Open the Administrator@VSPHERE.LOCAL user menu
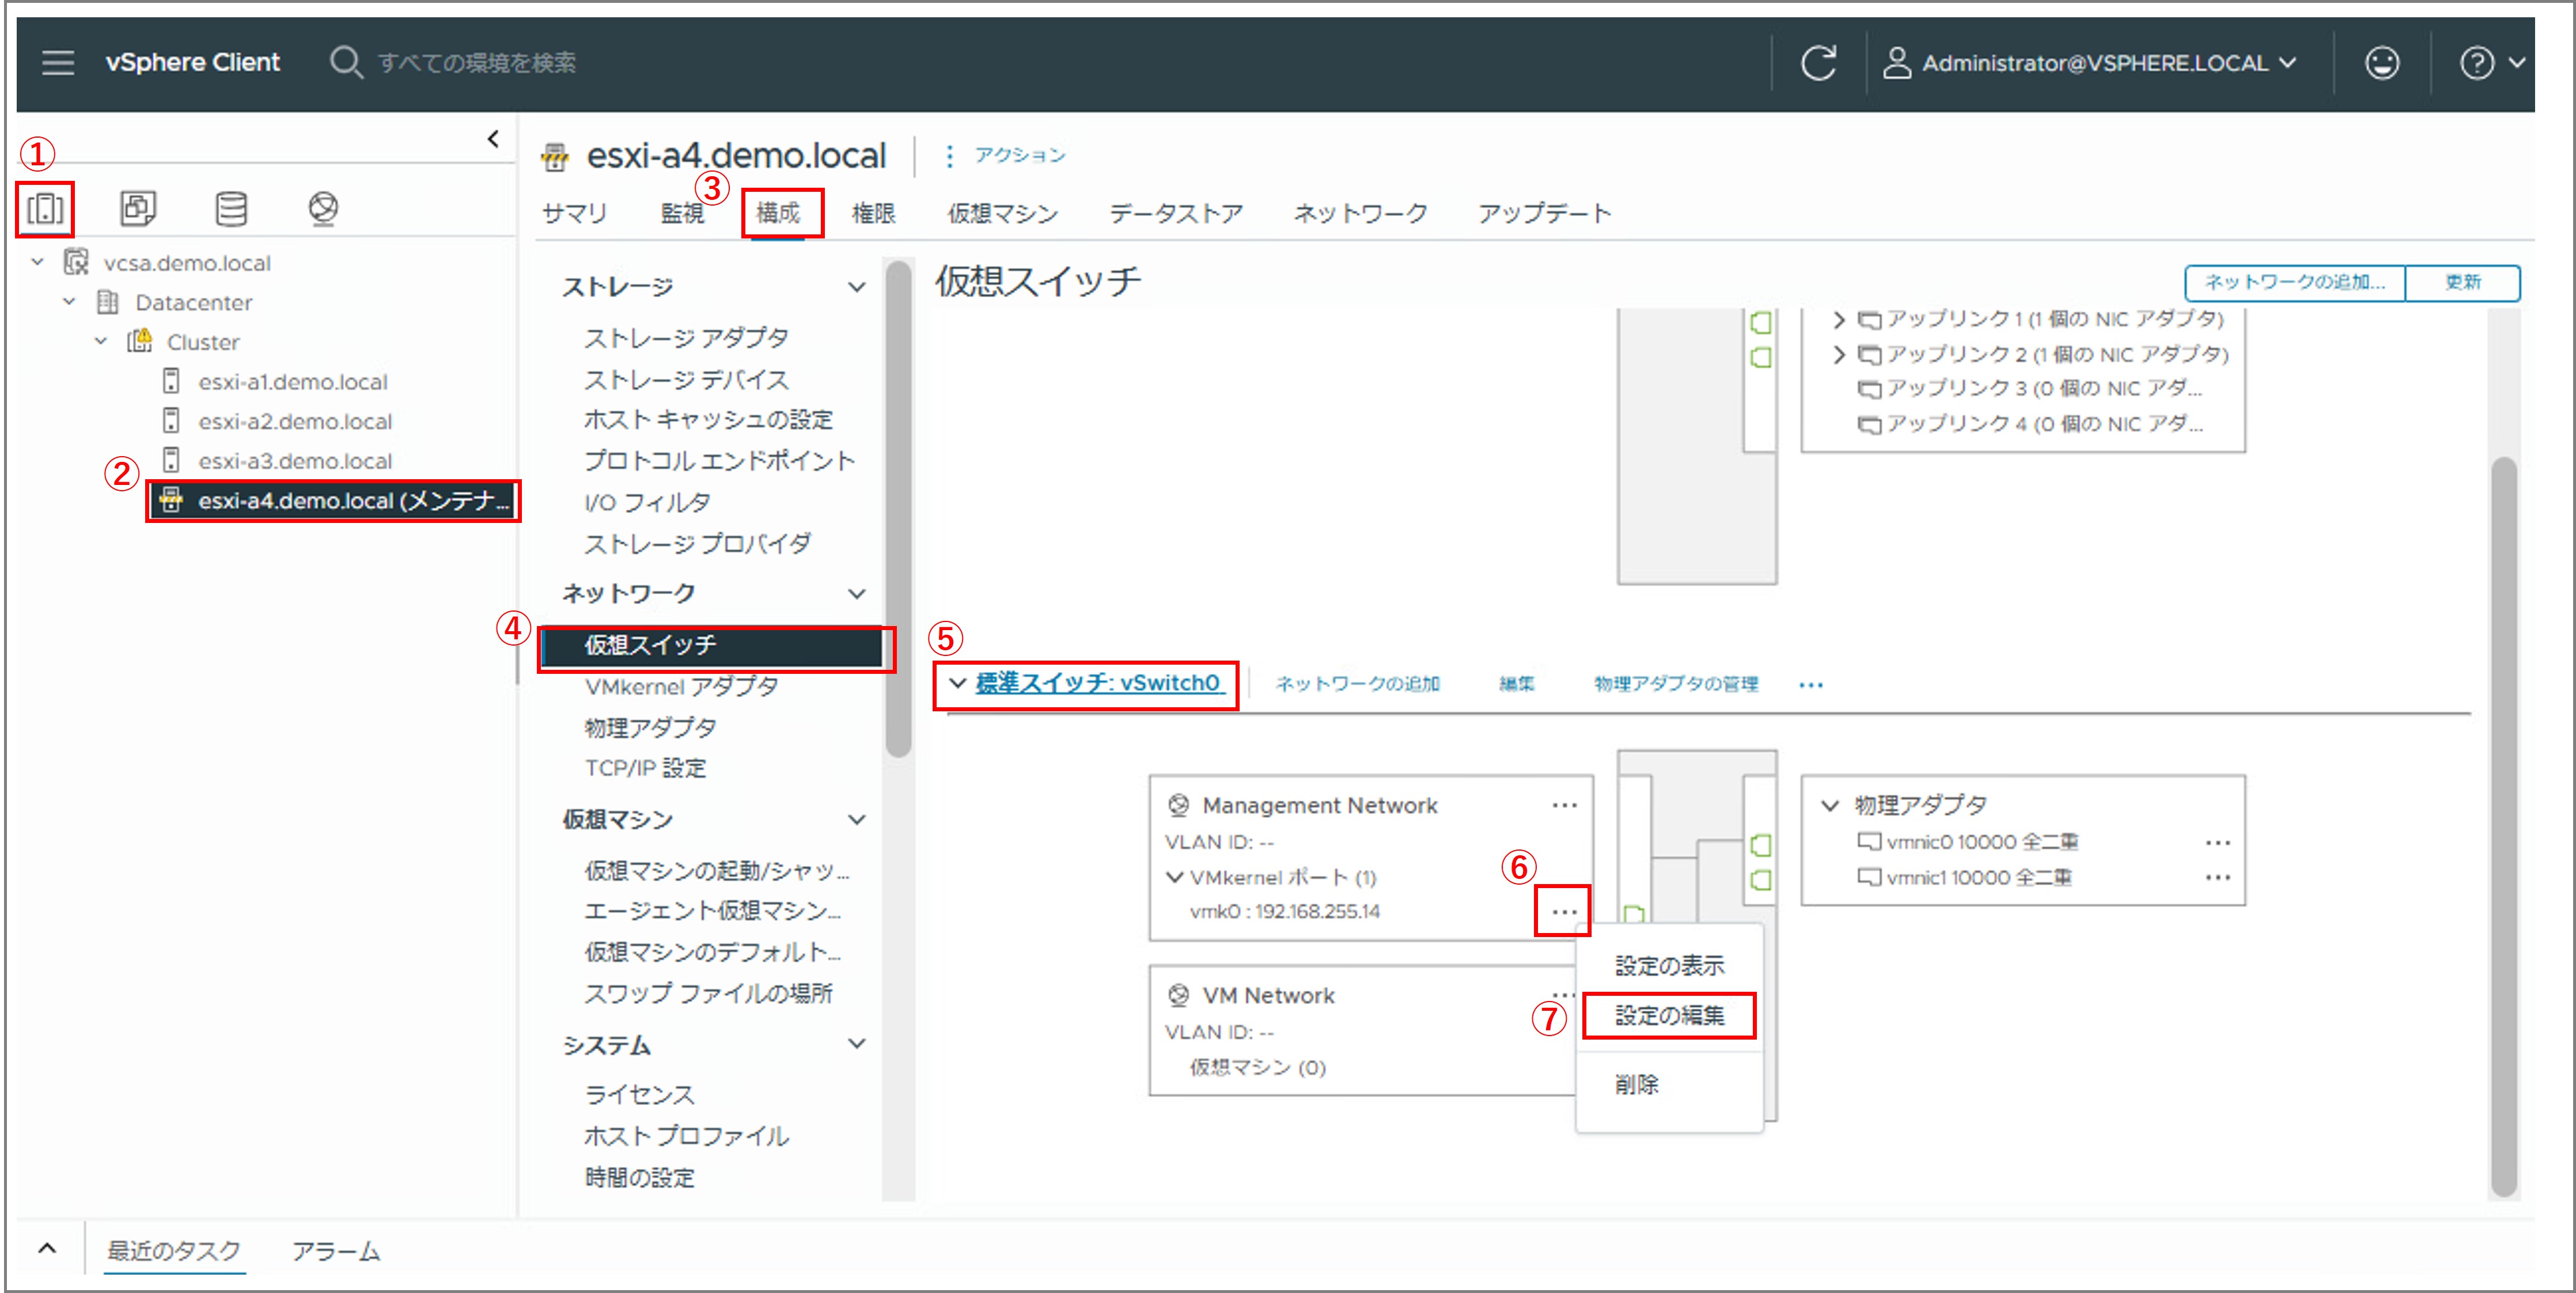The height and width of the screenshot is (1293, 2576). [2089, 63]
